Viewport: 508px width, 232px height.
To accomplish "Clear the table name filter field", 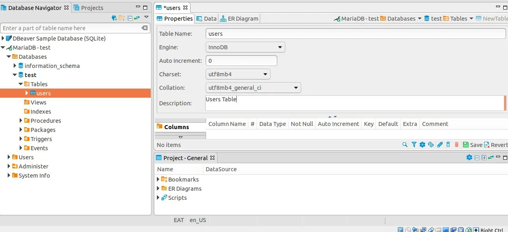I will [145, 28].
